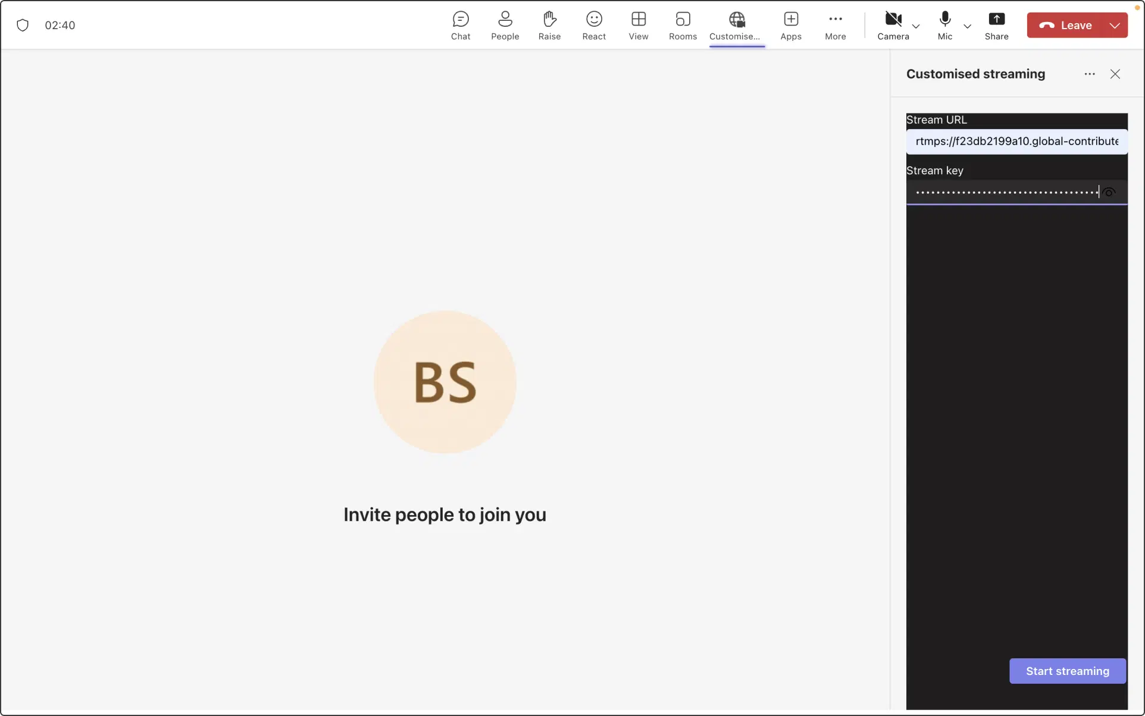Open the View layout options

pos(638,26)
